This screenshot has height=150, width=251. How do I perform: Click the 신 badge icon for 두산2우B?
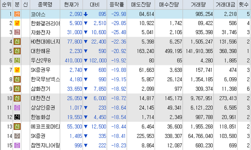click(17, 61)
